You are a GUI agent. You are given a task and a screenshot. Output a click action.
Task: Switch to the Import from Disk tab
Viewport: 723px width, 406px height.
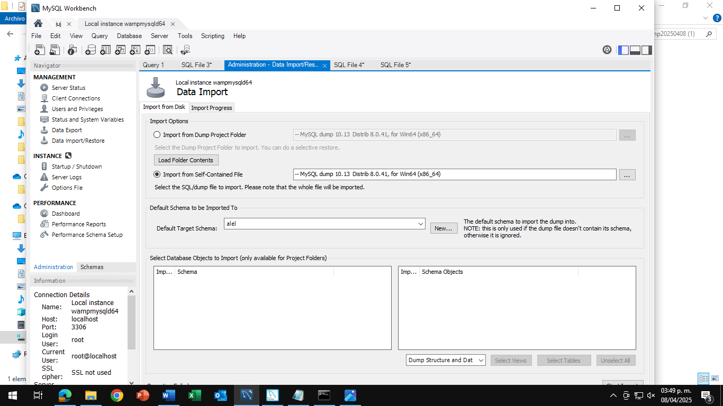click(x=164, y=107)
